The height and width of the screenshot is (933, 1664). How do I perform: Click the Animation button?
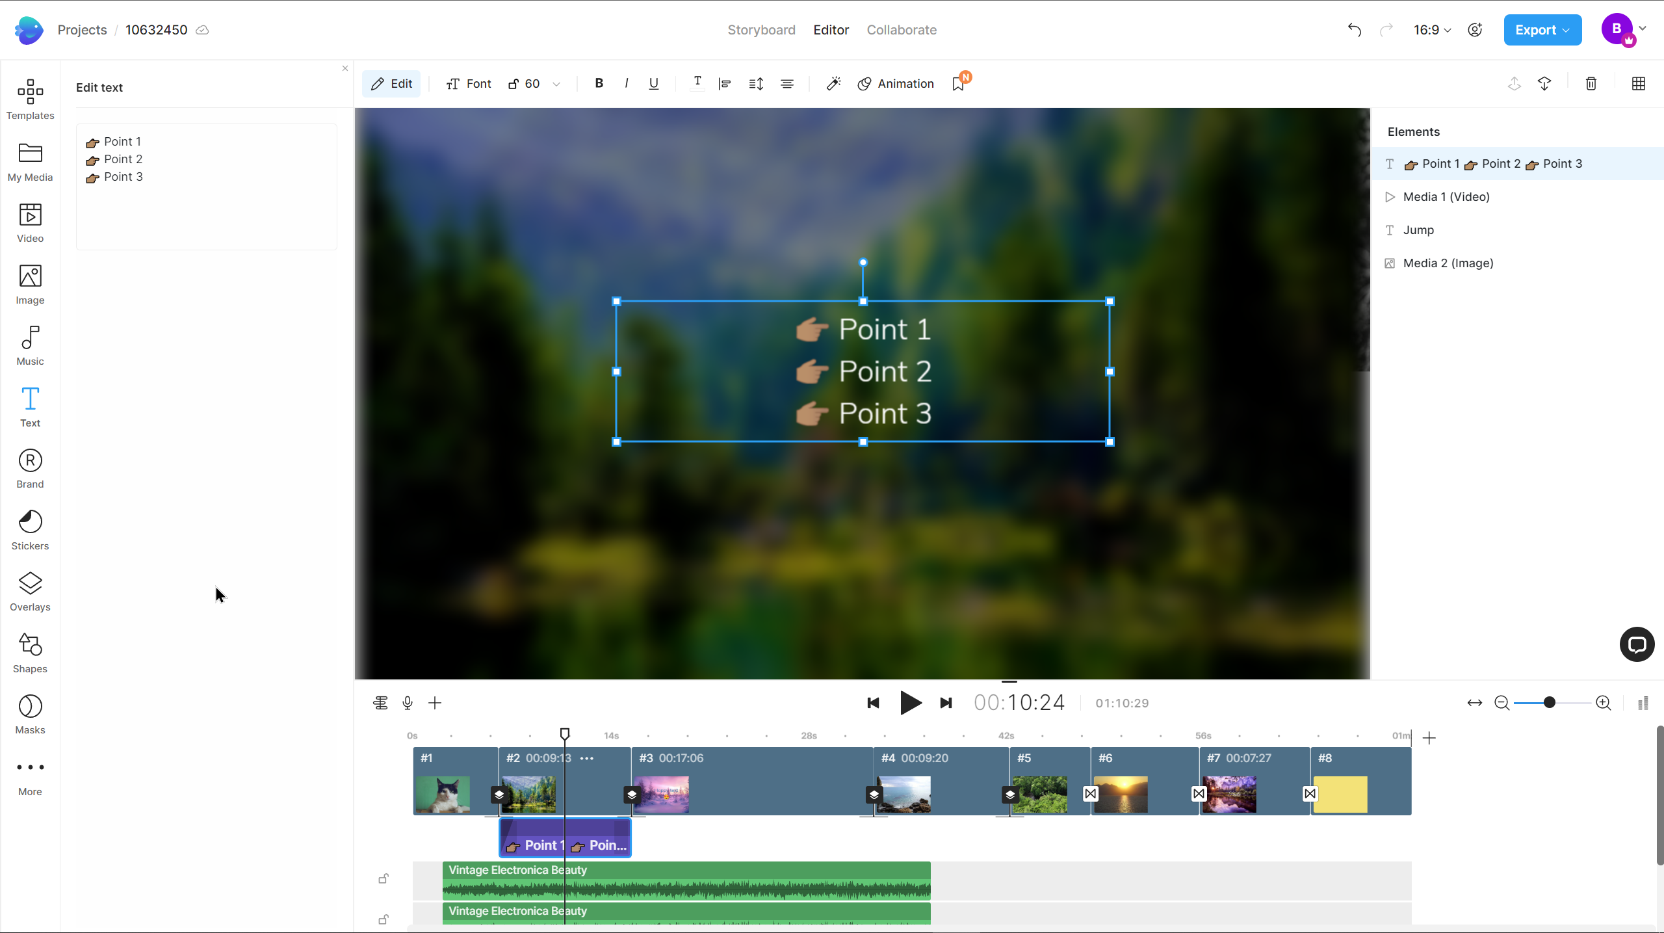(896, 83)
